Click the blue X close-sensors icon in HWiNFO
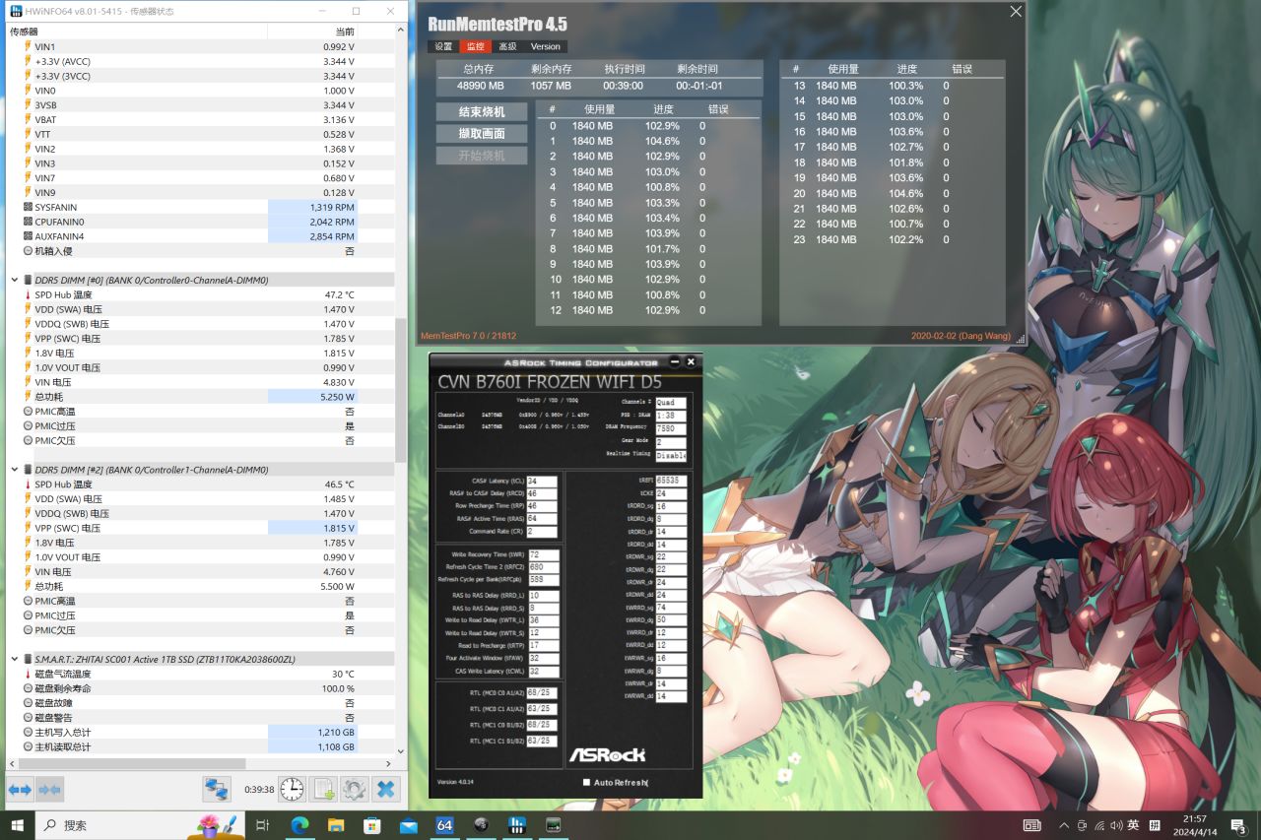 pyautogui.click(x=386, y=789)
